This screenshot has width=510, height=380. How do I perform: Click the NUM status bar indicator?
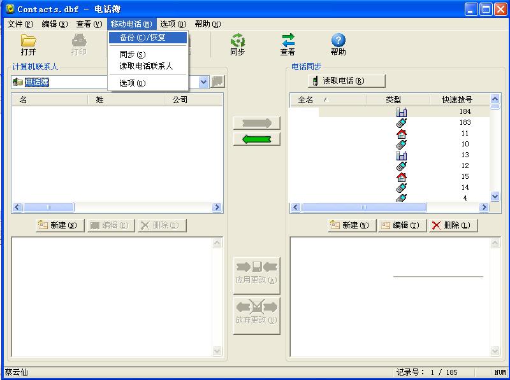[500, 372]
